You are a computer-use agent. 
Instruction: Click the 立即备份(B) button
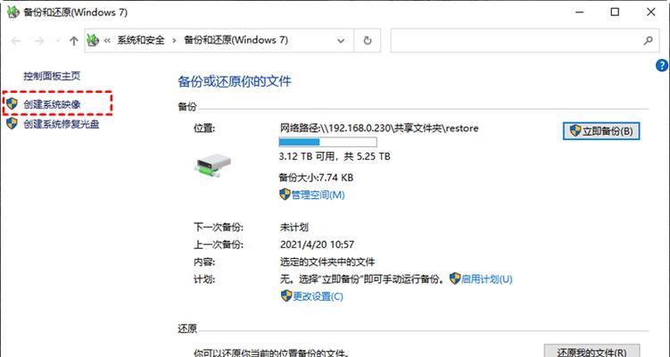pos(601,131)
